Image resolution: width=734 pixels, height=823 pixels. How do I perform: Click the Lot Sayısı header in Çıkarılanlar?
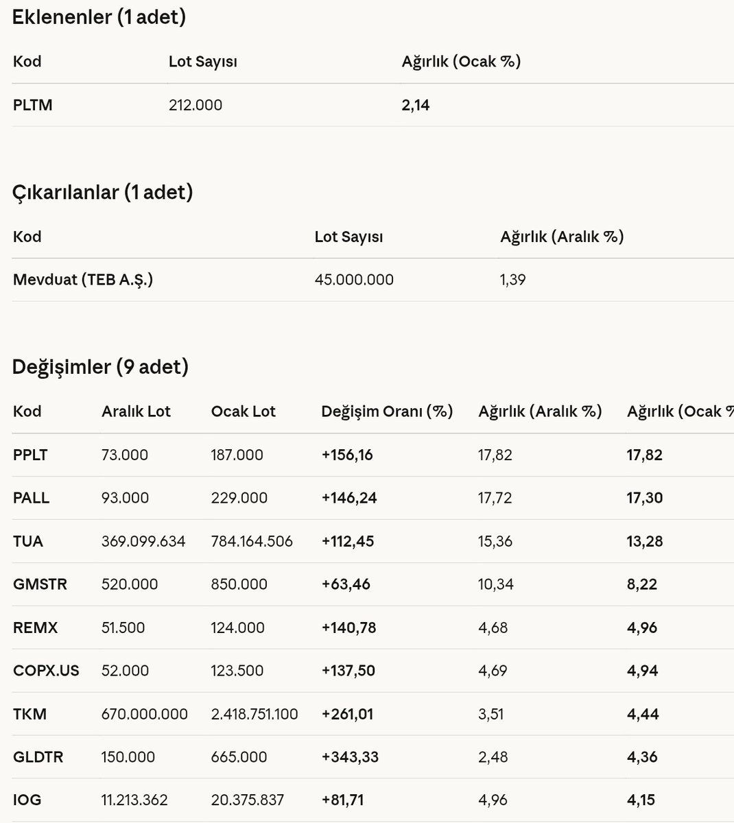349,237
